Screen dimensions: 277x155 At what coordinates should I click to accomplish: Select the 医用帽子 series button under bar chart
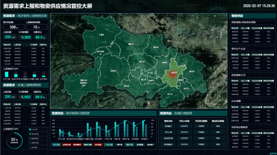(x=150, y=145)
